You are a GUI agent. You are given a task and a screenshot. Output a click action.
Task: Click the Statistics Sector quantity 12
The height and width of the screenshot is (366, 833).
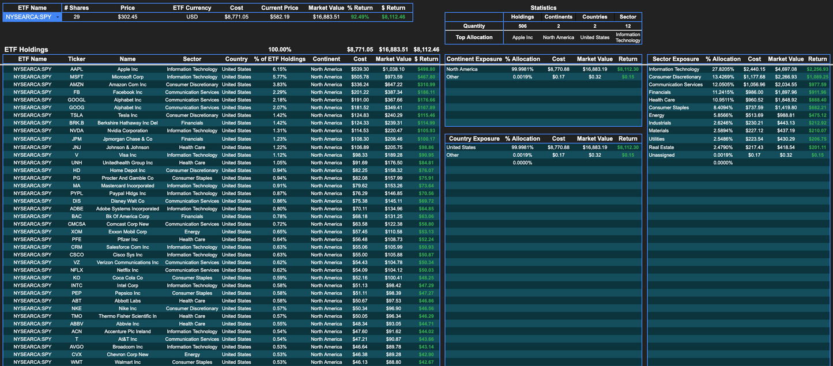tap(628, 26)
